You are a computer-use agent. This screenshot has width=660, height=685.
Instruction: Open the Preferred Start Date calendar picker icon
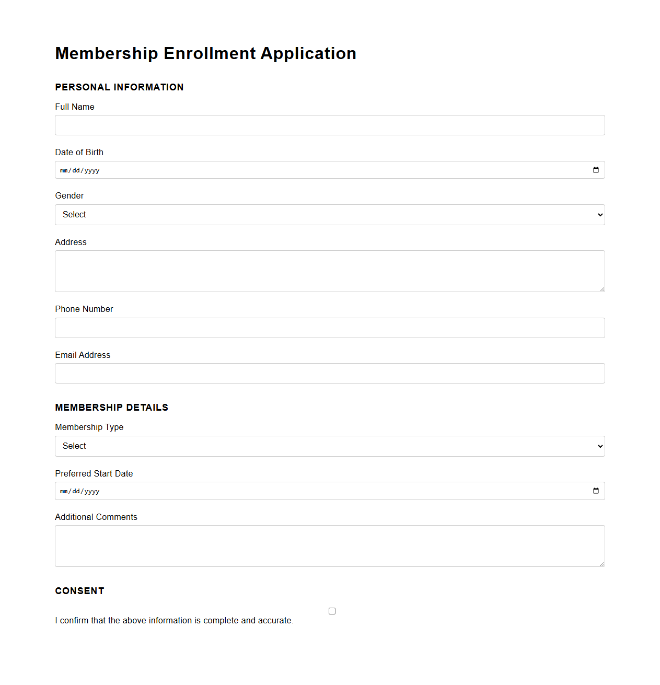[596, 491]
